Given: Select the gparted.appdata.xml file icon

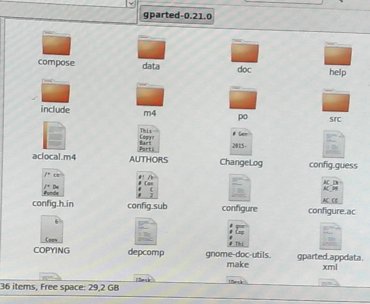Looking at the screenshot, I should click(x=331, y=236).
